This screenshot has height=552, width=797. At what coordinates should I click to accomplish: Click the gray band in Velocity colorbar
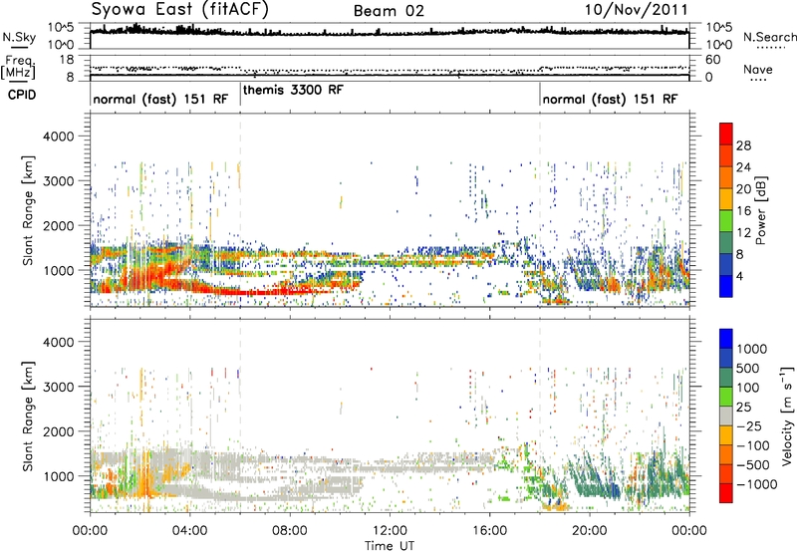tap(726, 415)
